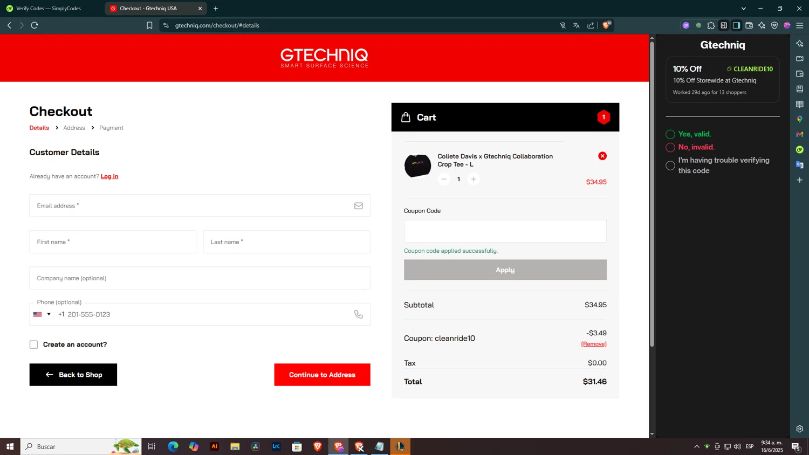Reload the checkout page
The image size is (809, 455).
pos(35,25)
